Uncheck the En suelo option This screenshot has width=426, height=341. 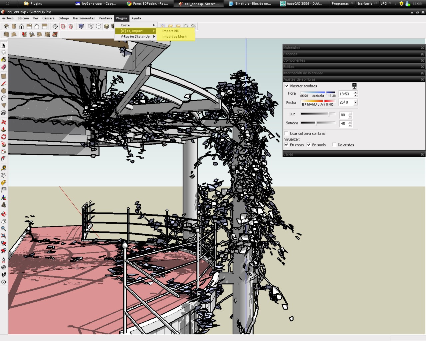pos(309,145)
